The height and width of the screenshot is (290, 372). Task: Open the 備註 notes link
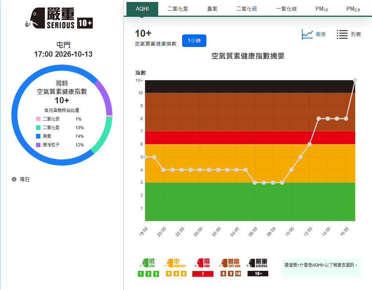tap(25, 179)
